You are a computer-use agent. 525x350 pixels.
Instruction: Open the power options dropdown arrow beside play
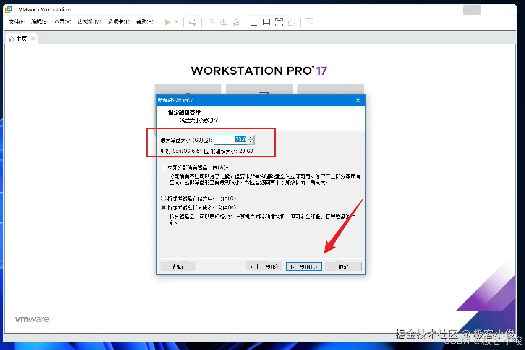[177, 22]
